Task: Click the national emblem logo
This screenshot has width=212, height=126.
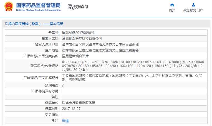Action: [9, 6]
